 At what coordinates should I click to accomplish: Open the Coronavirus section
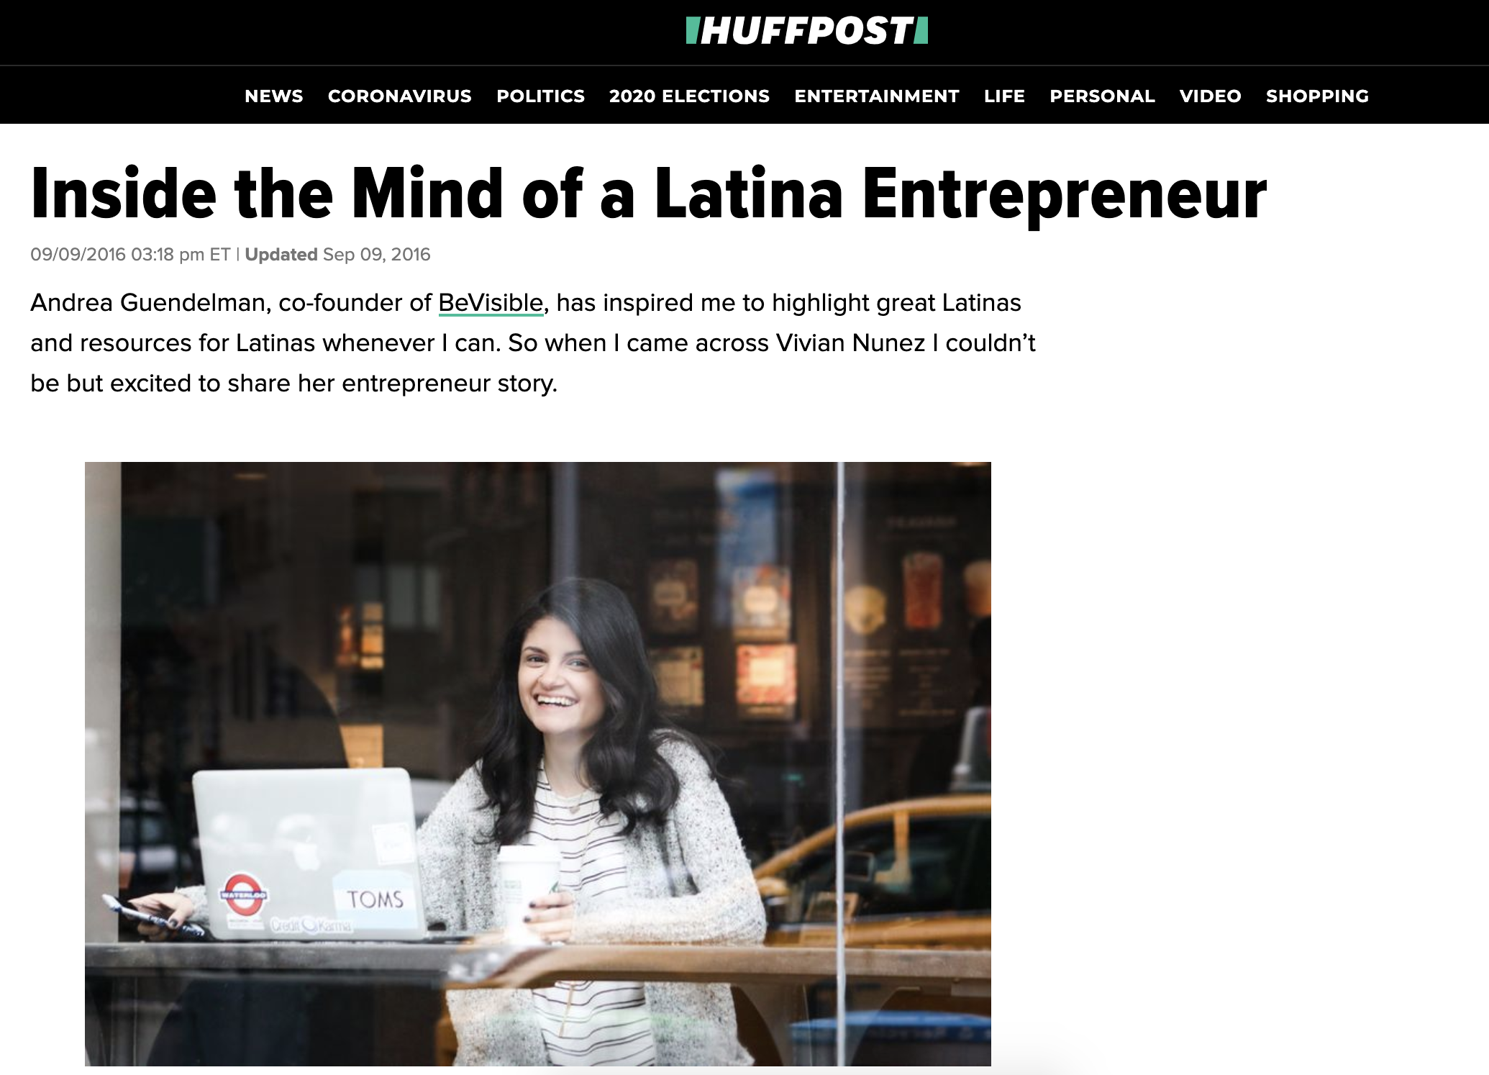pyautogui.click(x=400, y=96)
